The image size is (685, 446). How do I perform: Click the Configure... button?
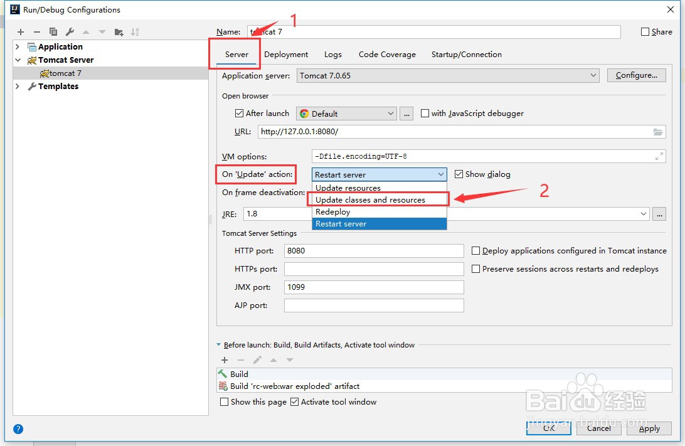click(x=637, y=75)
